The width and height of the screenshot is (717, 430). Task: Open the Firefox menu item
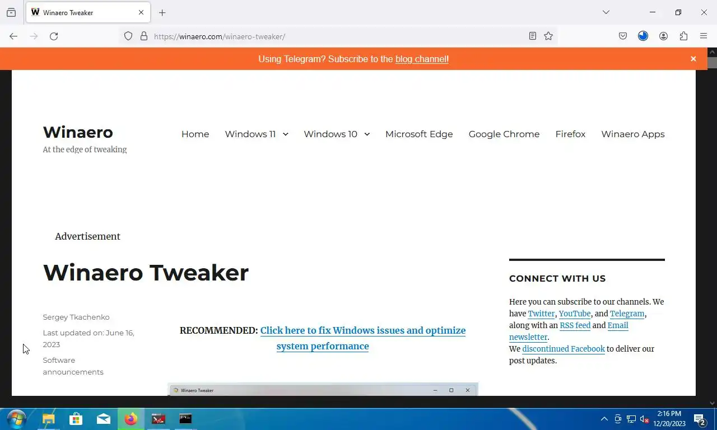570,134
